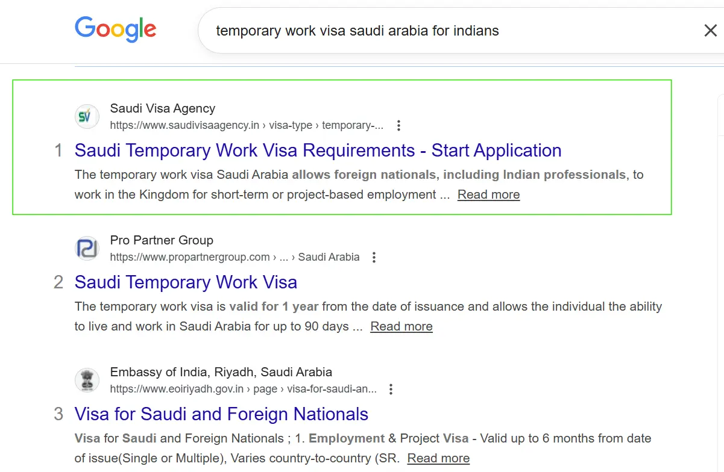724x472 pixels.
Task: Click the Embassy of India emblem icon
Action: [87, 380]
